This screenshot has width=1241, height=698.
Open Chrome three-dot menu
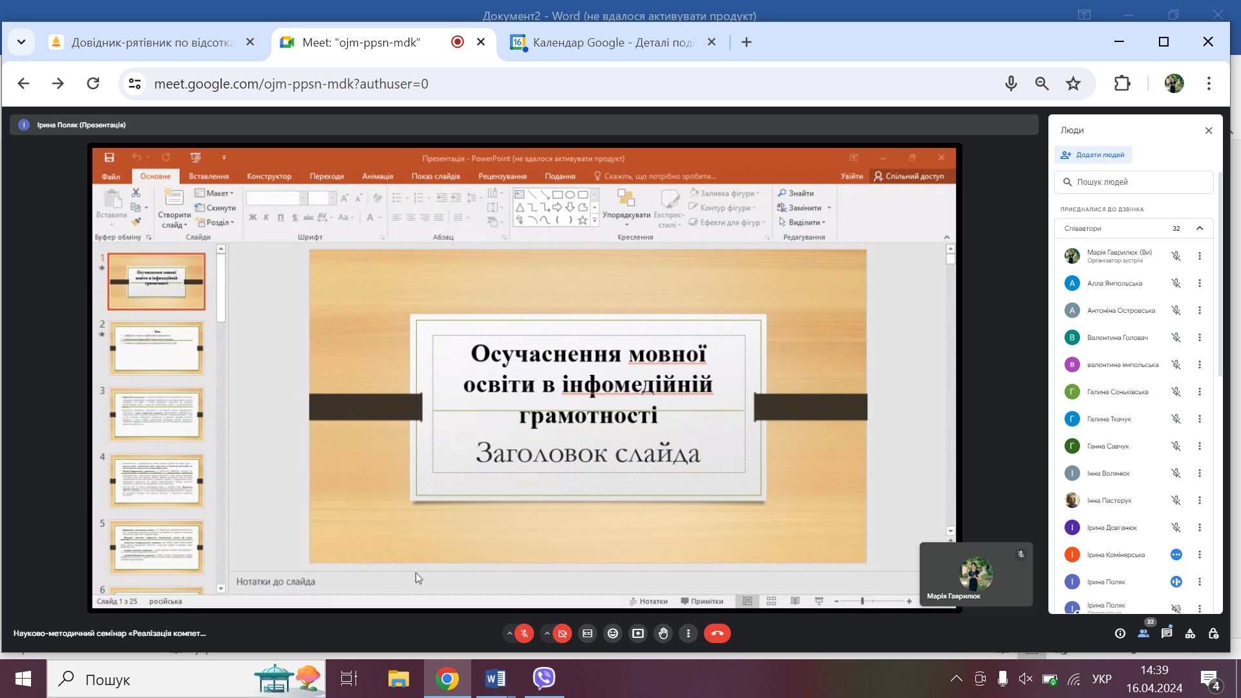pos(1209,83)
